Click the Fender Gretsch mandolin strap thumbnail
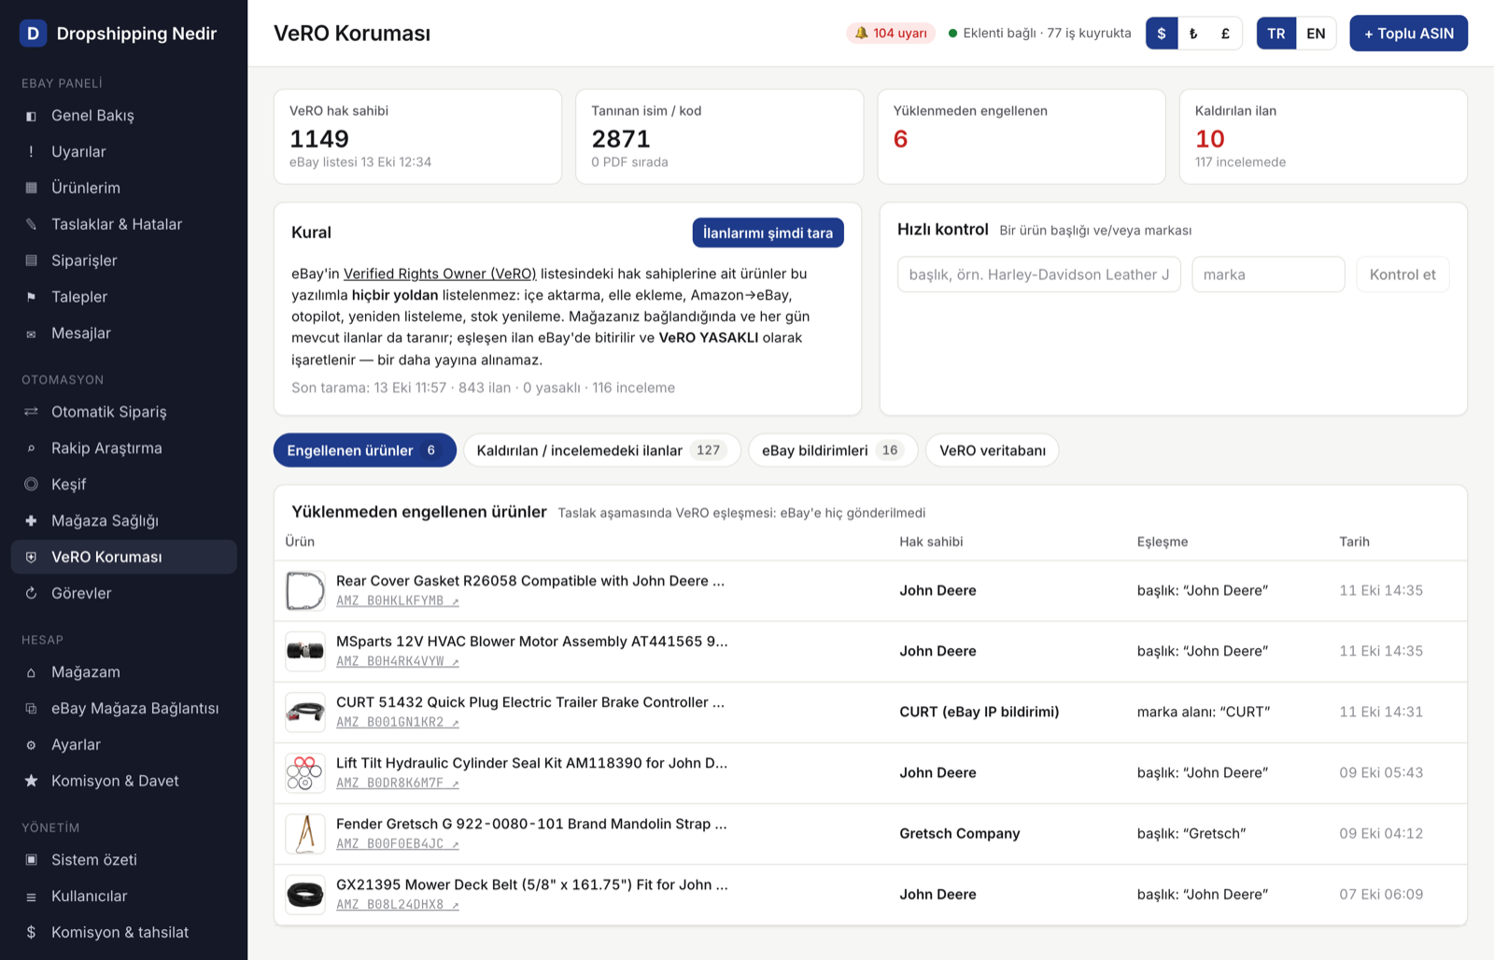 (305, 834)
